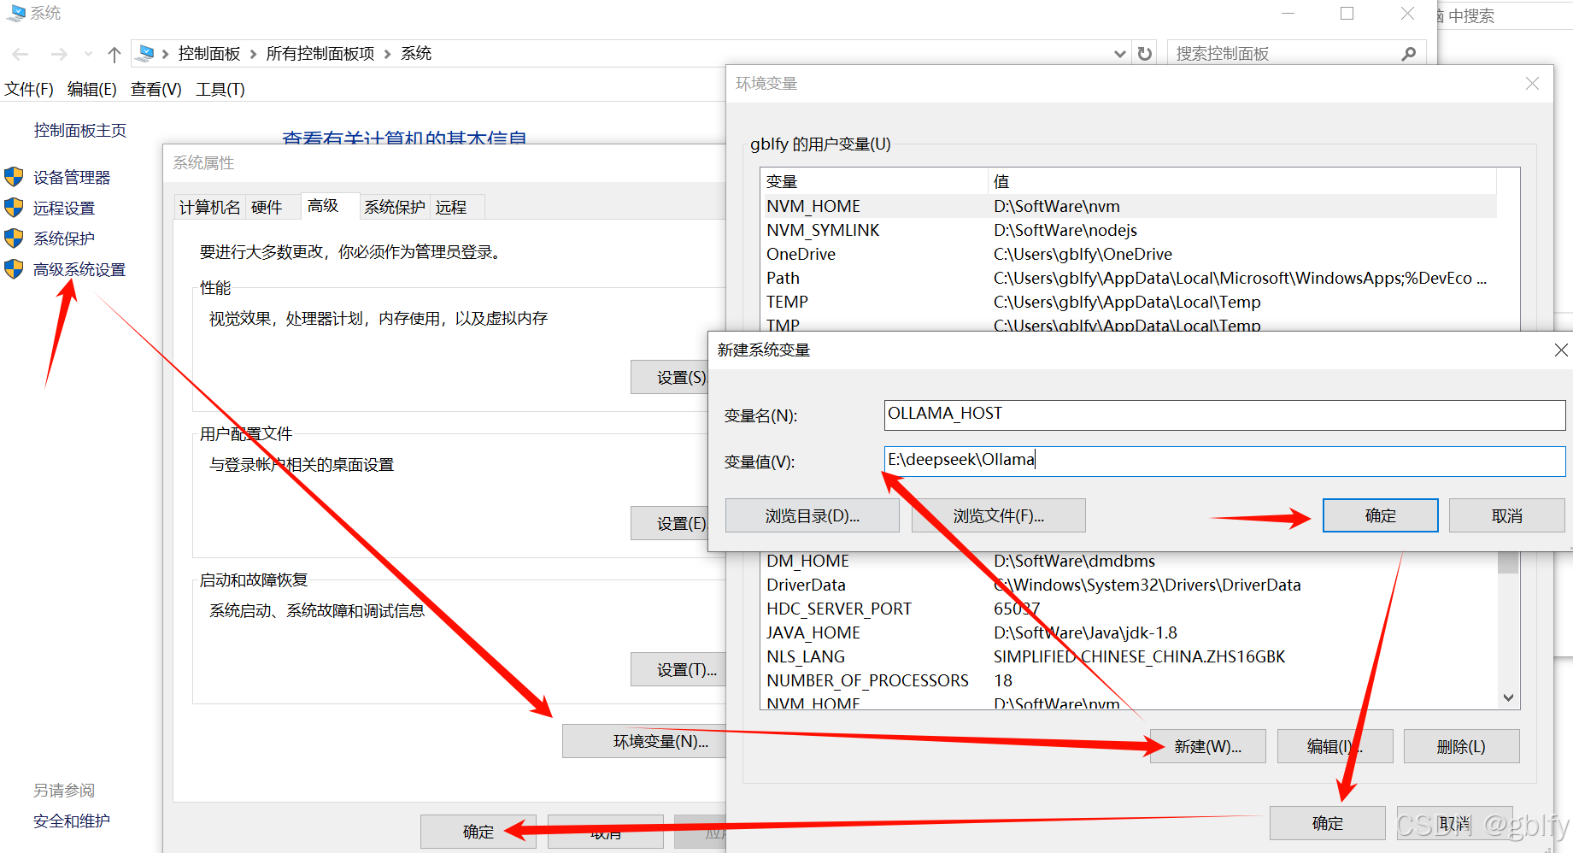Open 控制面板主页 link
Image resolution: width=1573 pixels, height=853 pixels.
click(x=80, y=130)
